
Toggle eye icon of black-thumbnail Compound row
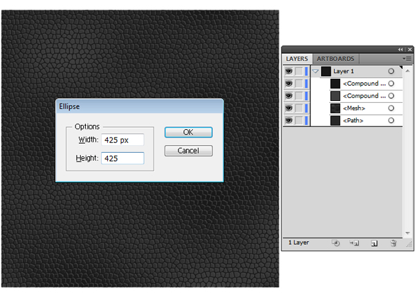point(288,84)
